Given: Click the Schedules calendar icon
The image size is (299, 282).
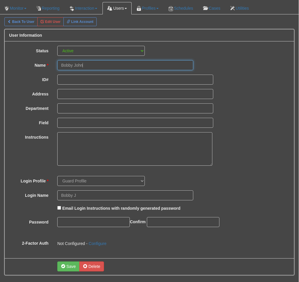Looking at the screenshot, I should tap(171, 9).
